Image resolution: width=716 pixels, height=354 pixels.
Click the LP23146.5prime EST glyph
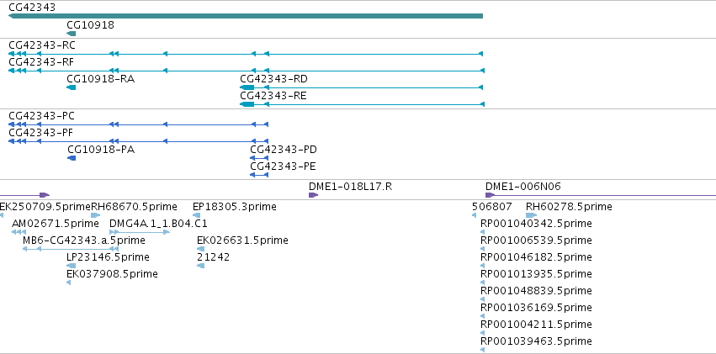72,266
